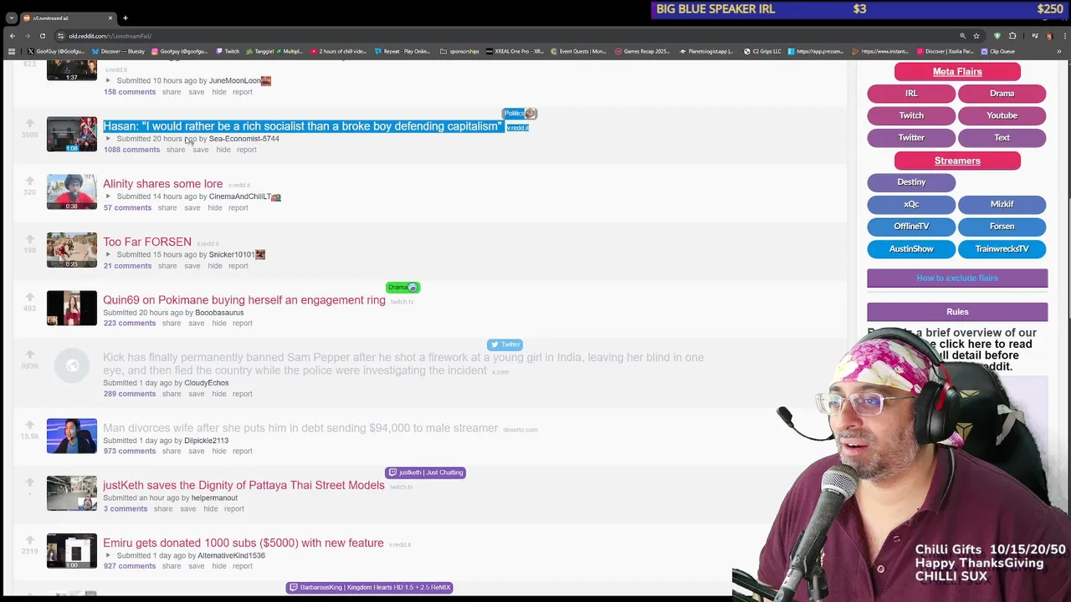Screen dimensions: 1071x602
Task: Upvote the Hasan rich socialist post
Action: coord(30,123)
